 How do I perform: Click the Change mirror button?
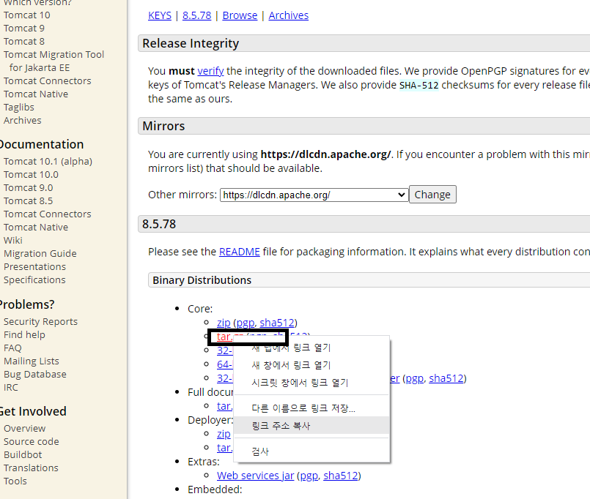pos(432,195)
